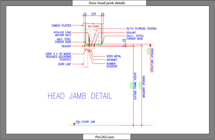Select the RUBBER SILENCER label
The width and height of the screenshot is (215, 140).
point(112,65)
